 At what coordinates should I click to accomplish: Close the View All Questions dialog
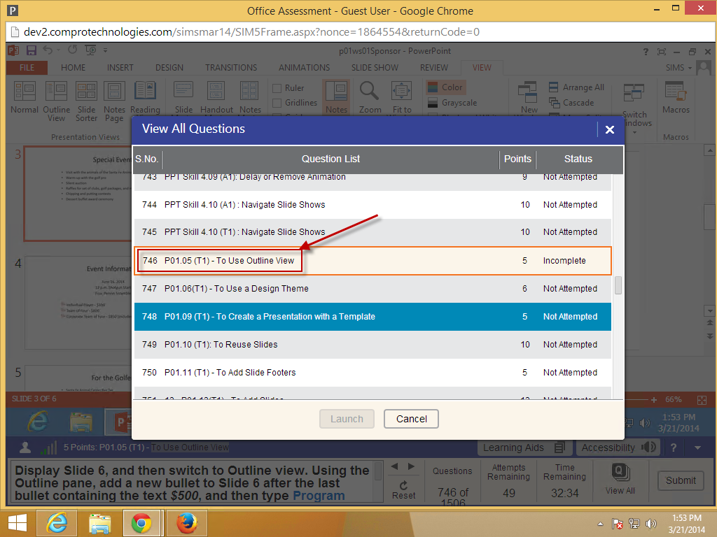[610, 129]
